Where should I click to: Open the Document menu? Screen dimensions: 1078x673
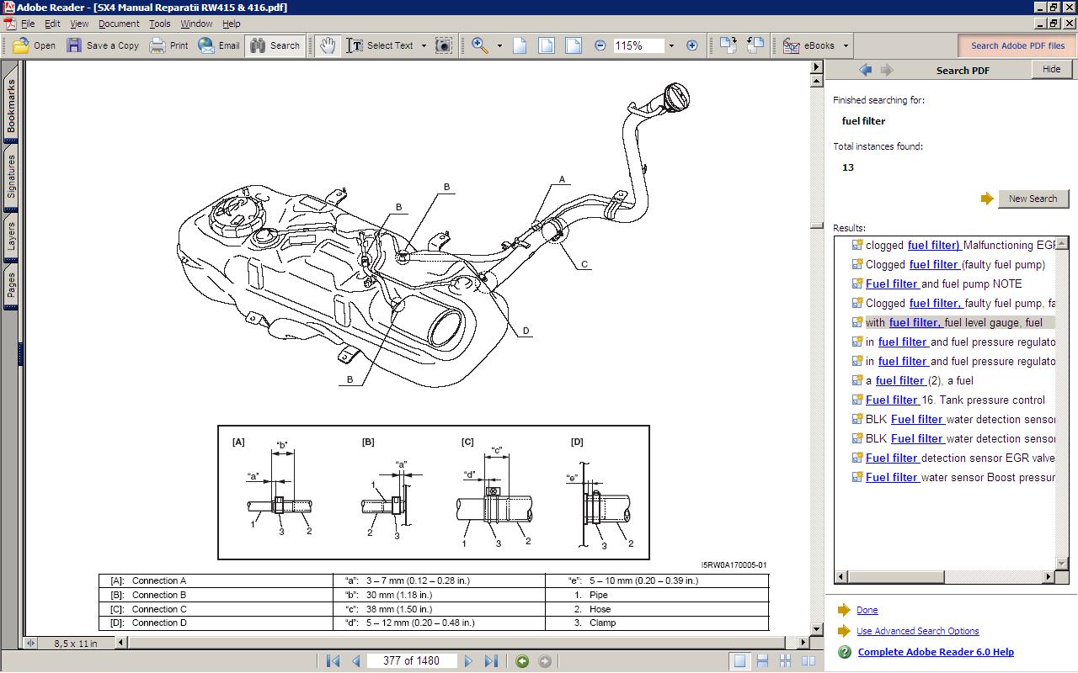tap(119, 24)
